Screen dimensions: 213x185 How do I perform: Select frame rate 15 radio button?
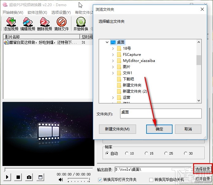146,153
